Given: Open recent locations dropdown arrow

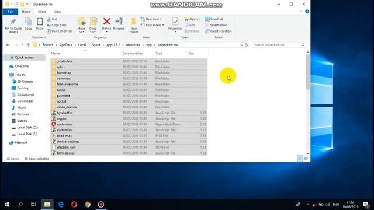Looking at the screenshot, I should [x=22, y=45].
